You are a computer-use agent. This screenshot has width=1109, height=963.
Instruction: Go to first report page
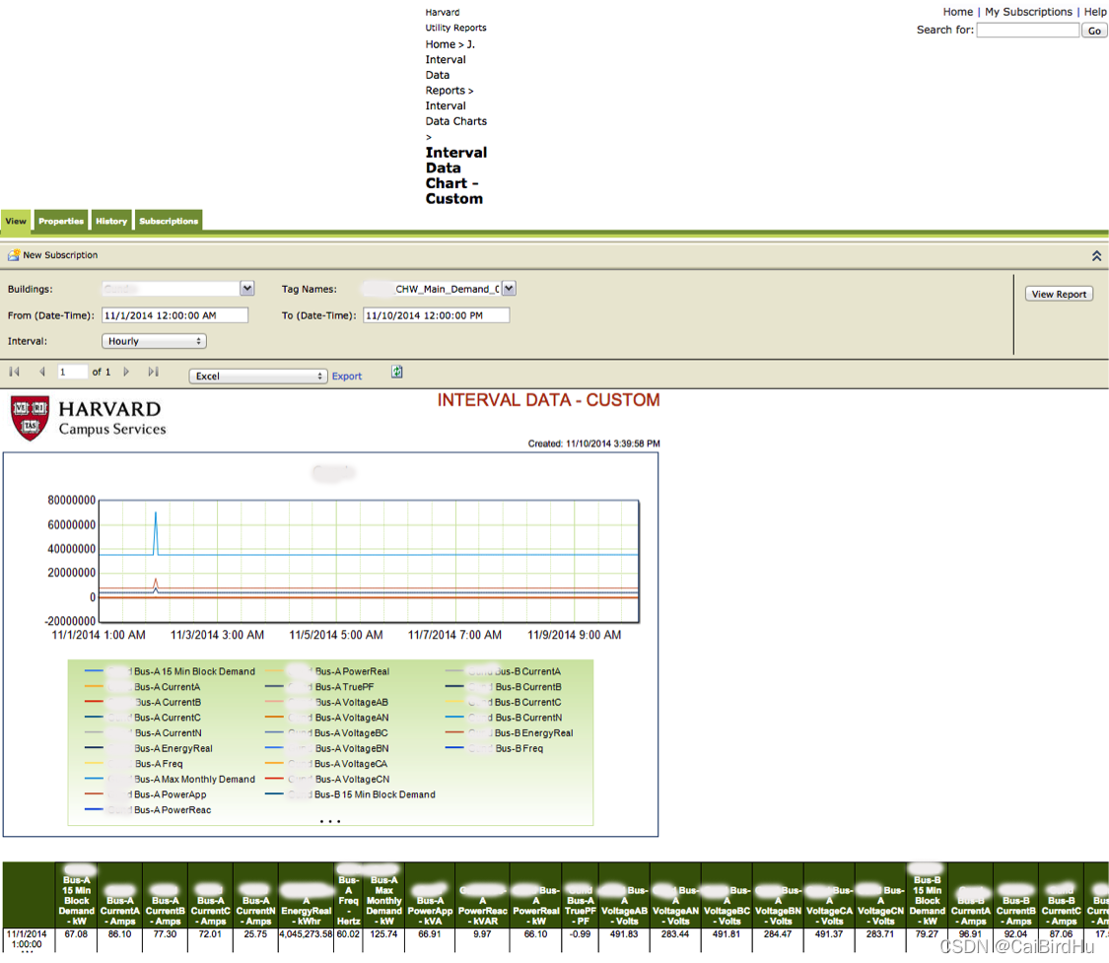(x=14, y=372)
